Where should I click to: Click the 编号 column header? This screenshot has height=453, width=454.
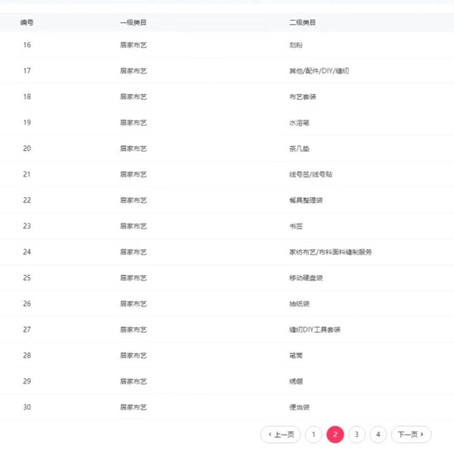coord(27,22)
